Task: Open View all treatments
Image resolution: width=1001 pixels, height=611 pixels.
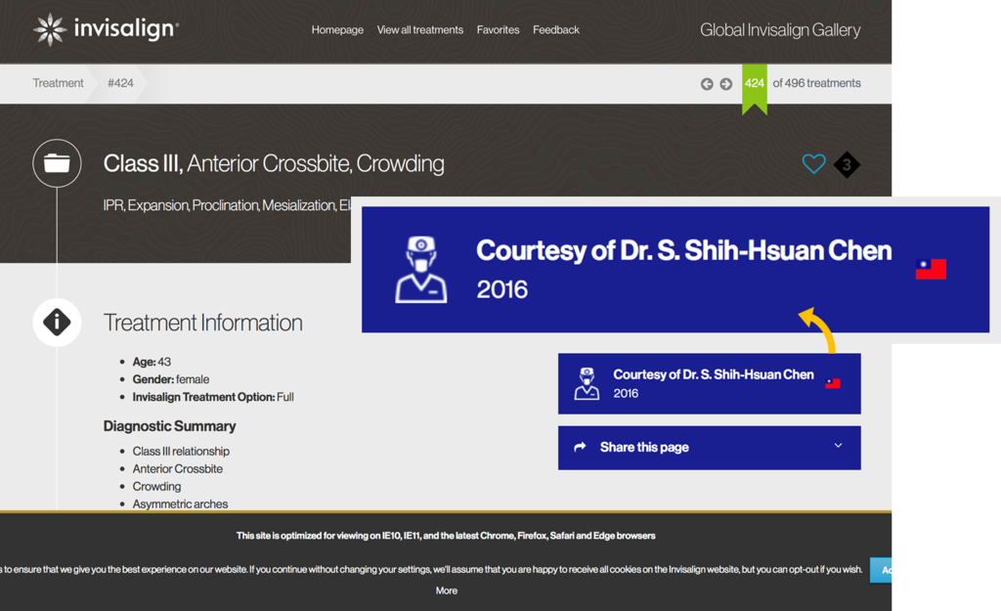Action: (x=420, y=30)
